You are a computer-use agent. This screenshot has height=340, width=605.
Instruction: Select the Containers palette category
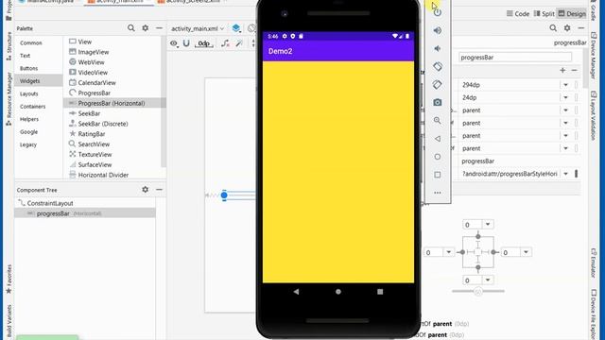32,107
